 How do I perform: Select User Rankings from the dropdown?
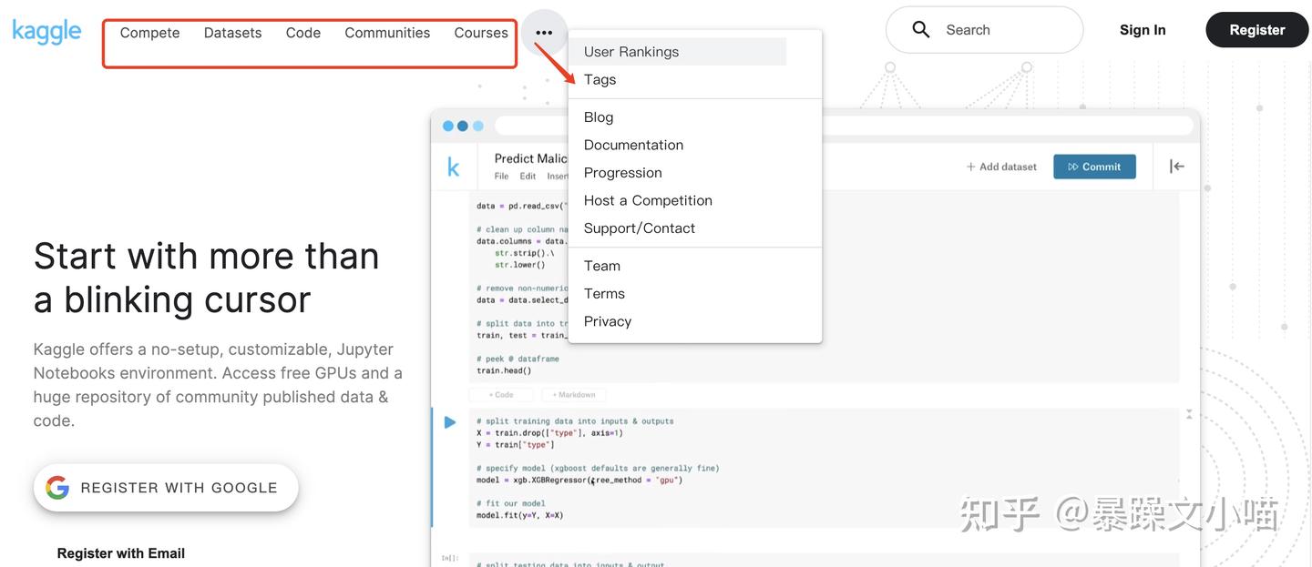tap(631, 52)
